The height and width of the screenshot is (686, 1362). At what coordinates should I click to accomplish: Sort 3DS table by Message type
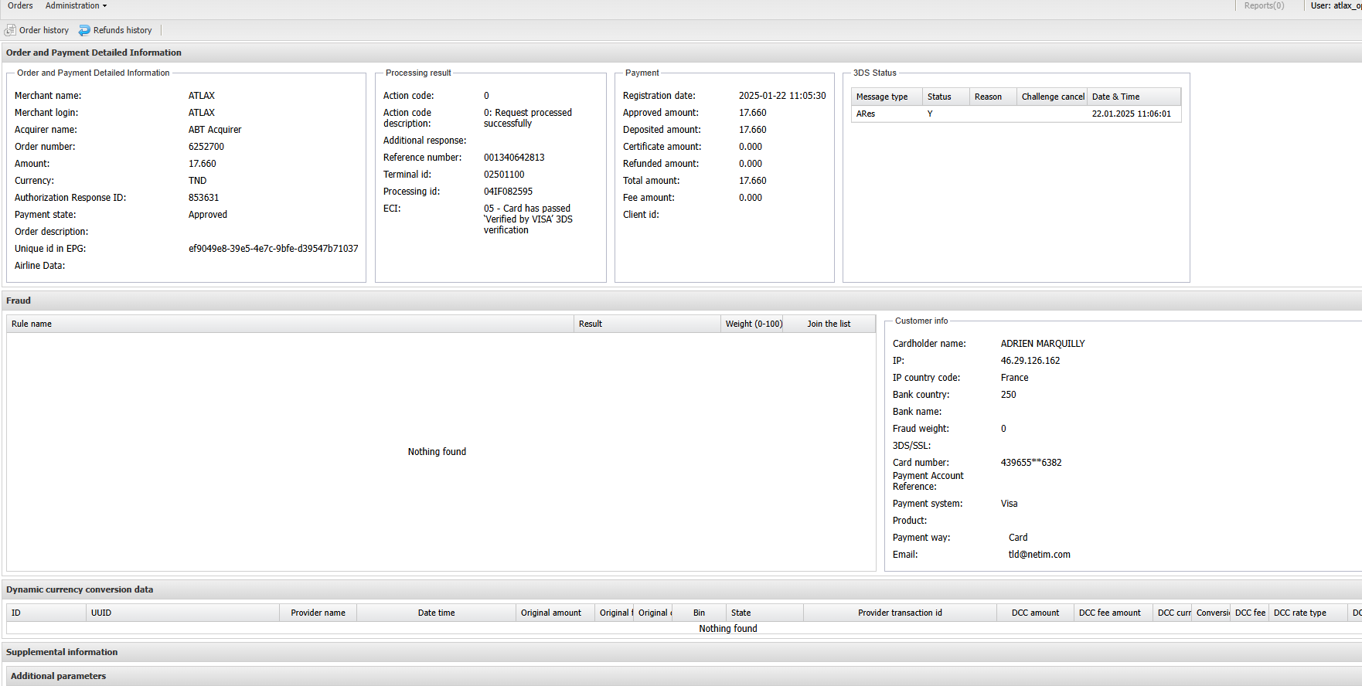tap(881, 97)
